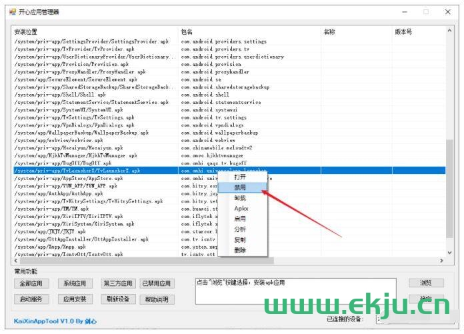Click 分析 in the context menu
This screenshot has height=334, width=464.
[240, 229]
